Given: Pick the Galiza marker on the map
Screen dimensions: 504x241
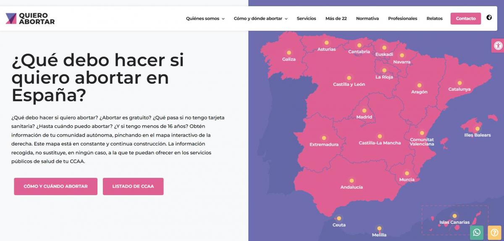Looking at the screenshot, I should (x=289, y=53).
